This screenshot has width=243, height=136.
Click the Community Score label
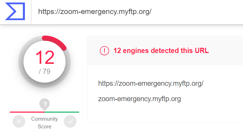[45, 123]
